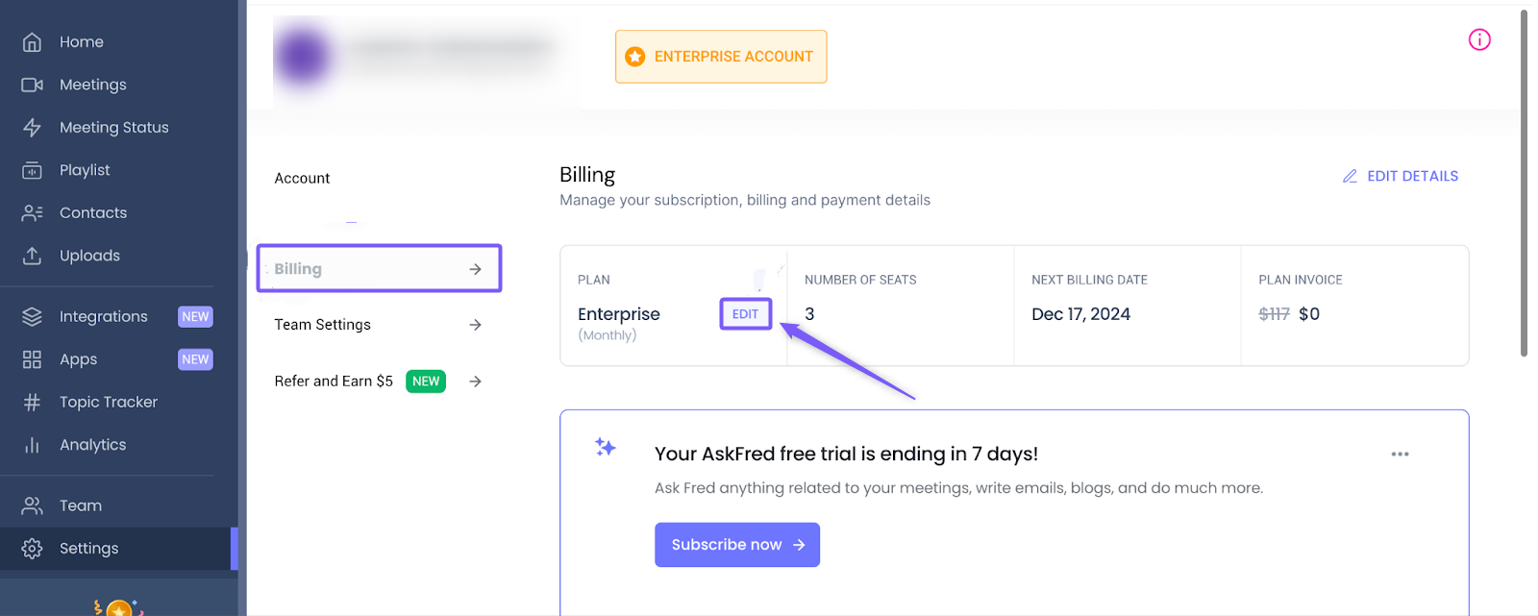1538x616 pixels.
Task: Open the Apps sidebar menu item
Action: point(79,359)
